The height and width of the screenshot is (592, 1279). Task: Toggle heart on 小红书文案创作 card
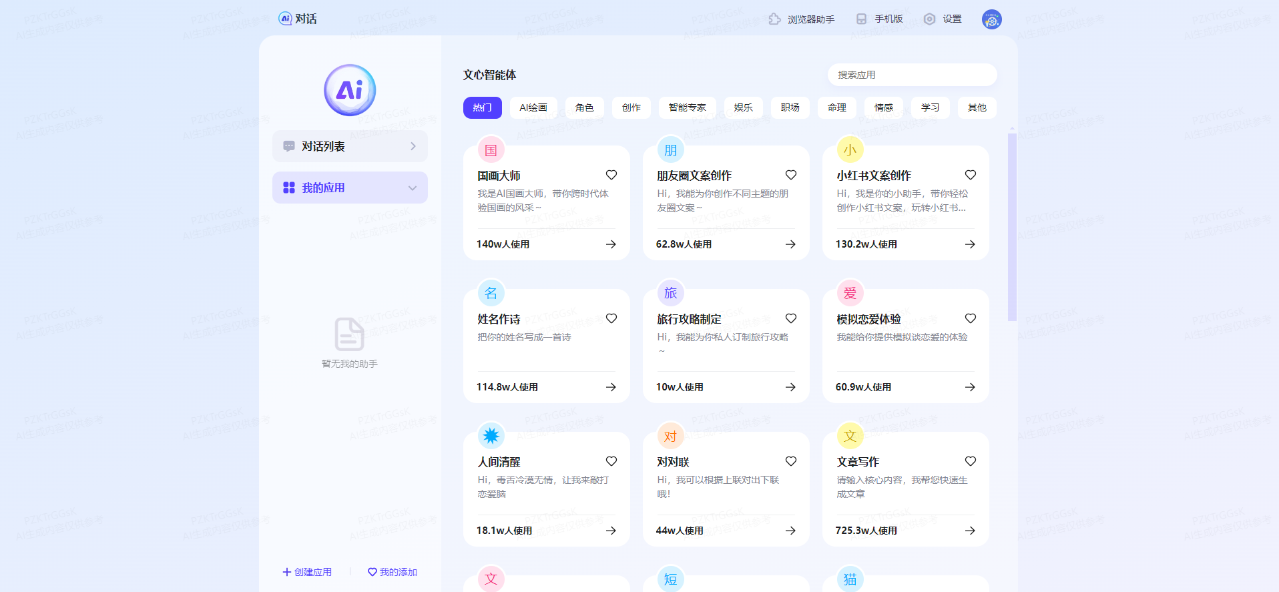[971, 175]
